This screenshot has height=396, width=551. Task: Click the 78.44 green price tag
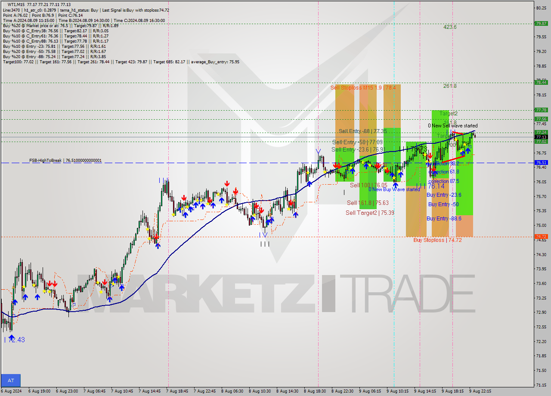click(541, 82)
